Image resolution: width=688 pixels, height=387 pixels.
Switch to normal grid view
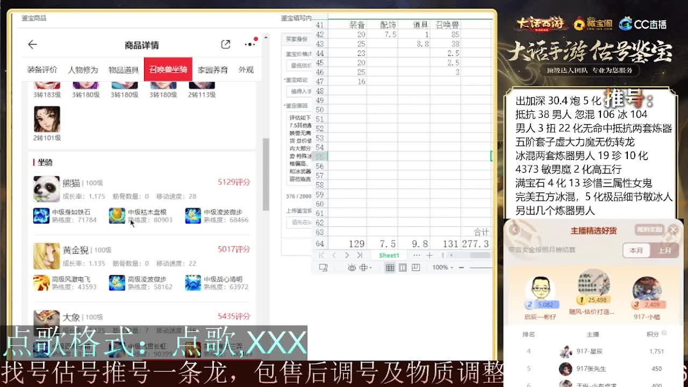[x=390, y=268]
